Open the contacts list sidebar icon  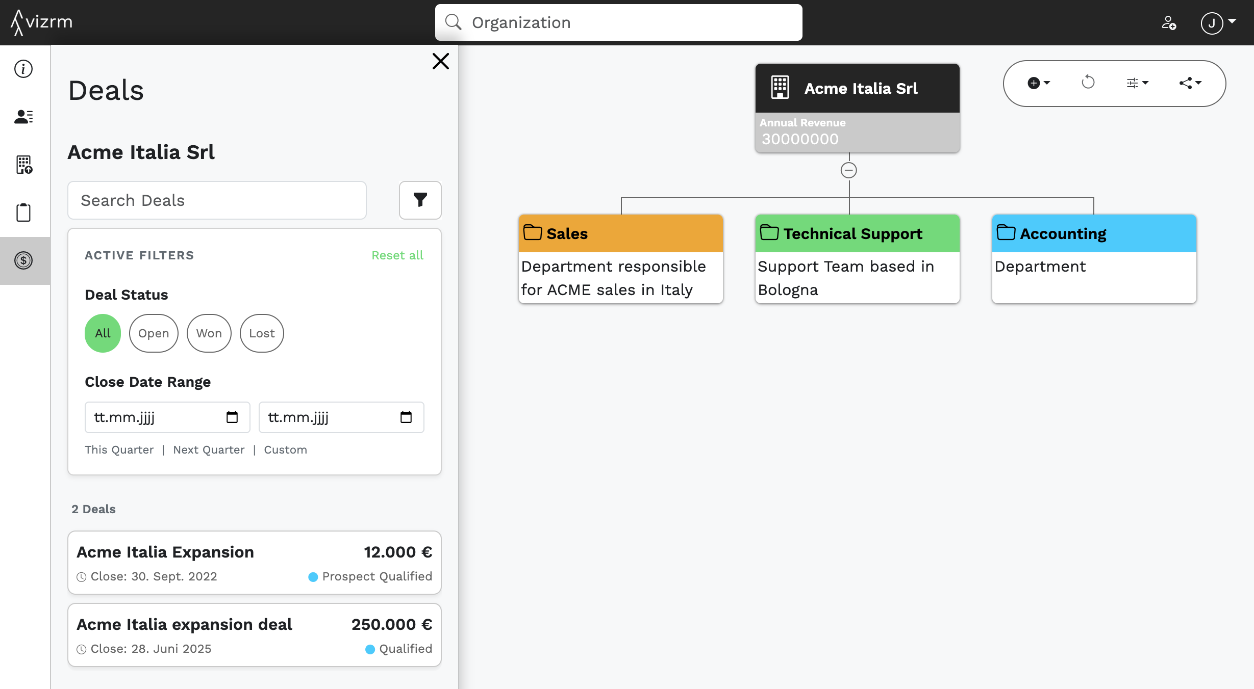23,117
